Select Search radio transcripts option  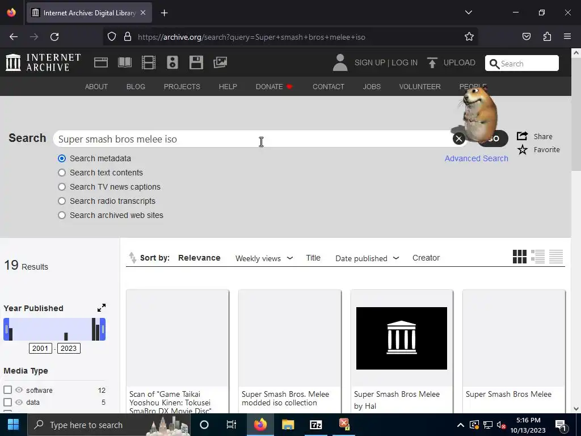coord(62,201)
